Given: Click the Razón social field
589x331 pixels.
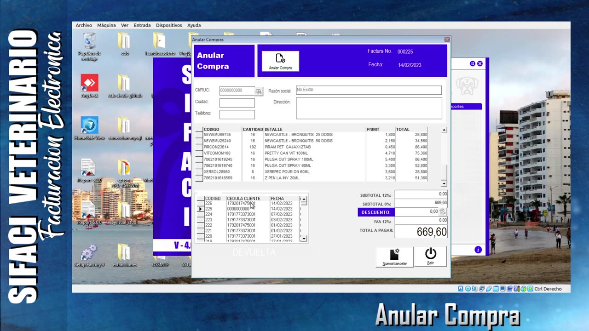Looking at the screenshot, I should tap(369, 90).
